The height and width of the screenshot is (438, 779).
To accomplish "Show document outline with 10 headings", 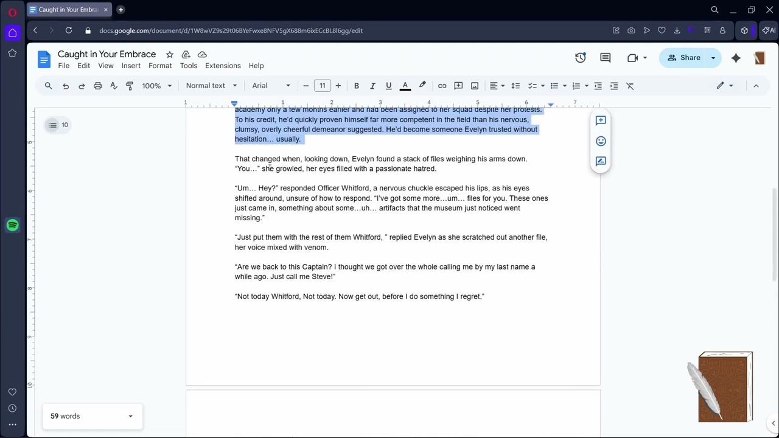I will (58, 125).
